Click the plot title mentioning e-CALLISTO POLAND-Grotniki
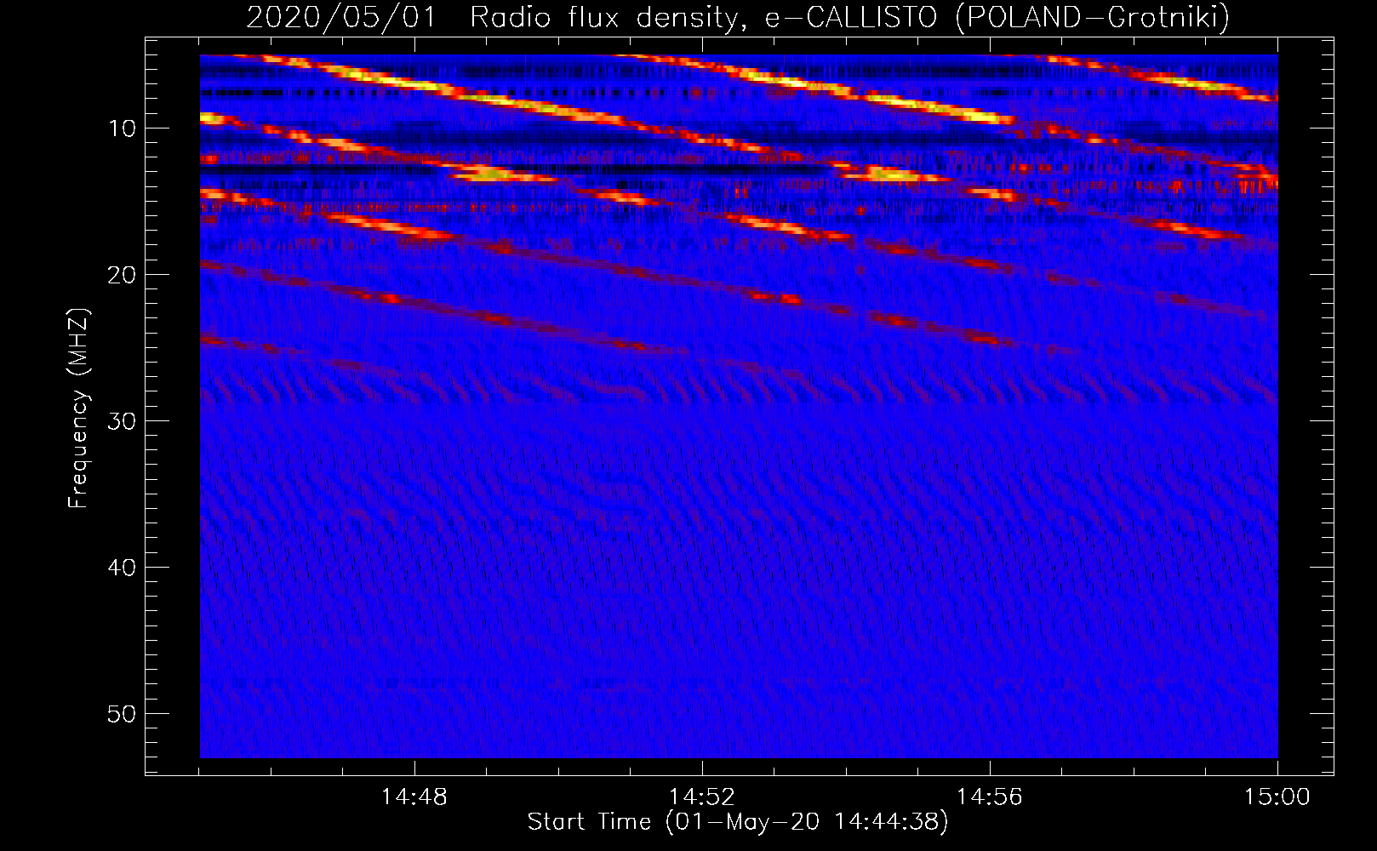Screen dimensions: 1377x851 click(738, 18)
